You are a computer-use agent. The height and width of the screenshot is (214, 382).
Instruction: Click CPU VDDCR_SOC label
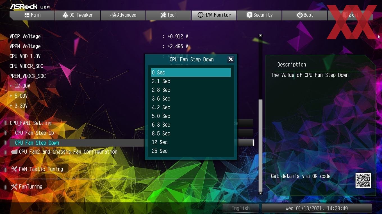point(26,66)
